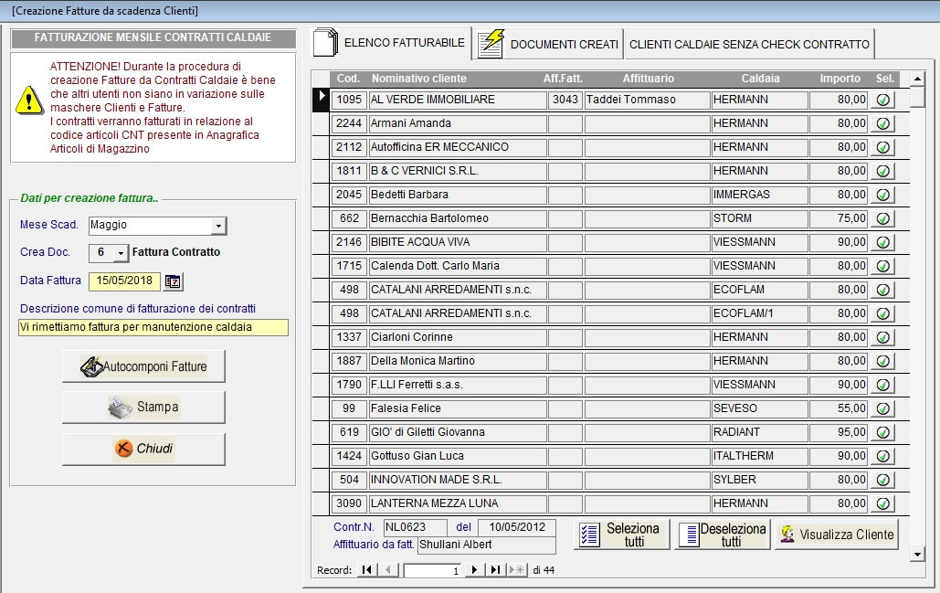Click Deseleziona tutti button
Screen dimensions: 940x593
[723, 535]
